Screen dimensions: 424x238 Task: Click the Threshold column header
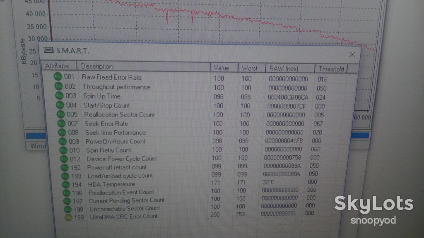[x=331, y=69]
